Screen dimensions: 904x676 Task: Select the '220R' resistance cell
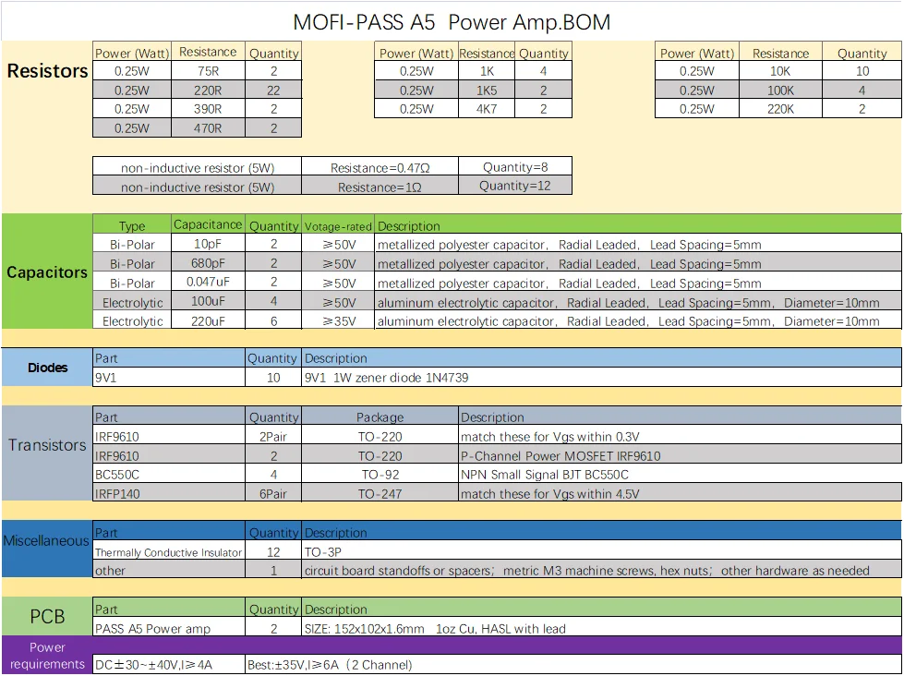click(208, 90)
